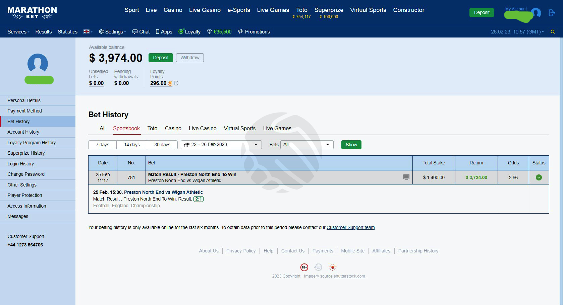Click the orange loyalty points coin icon
The image size is (563, 305).
click(170, 83)
